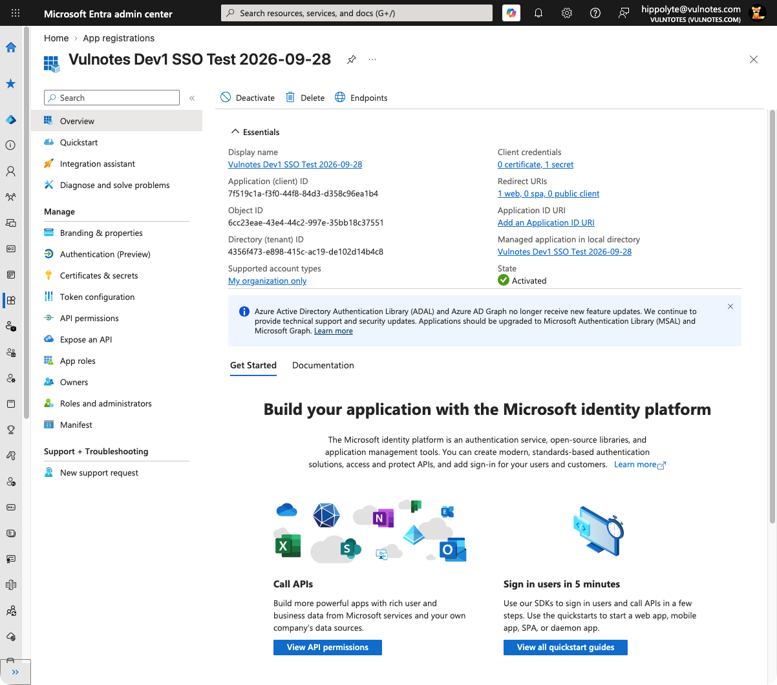Open the '0 certificate, 1 secret' link
Image resolution: width=777 pixels, height=685 pixels.
[x=535, y=164]
